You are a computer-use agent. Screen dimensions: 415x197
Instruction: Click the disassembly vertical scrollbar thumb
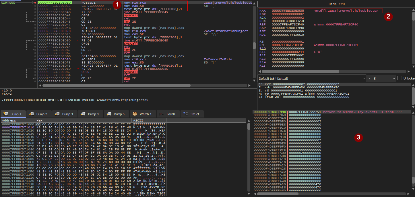pyautogui.click(x=254, y=46)
